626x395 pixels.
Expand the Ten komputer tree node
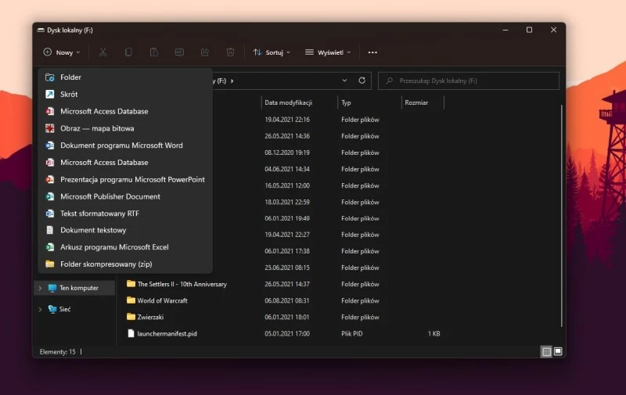tap(40, 288)
